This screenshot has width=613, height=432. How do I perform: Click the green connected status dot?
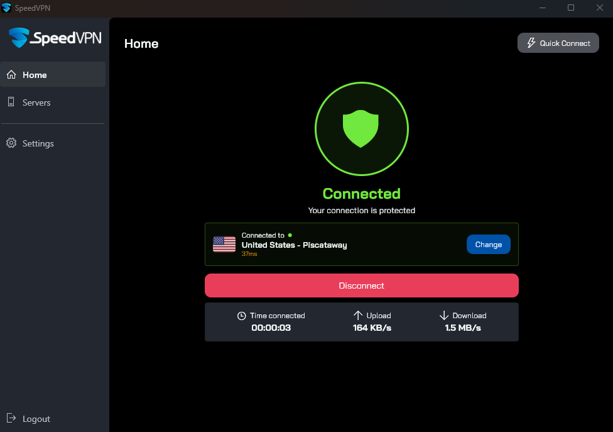290,235
